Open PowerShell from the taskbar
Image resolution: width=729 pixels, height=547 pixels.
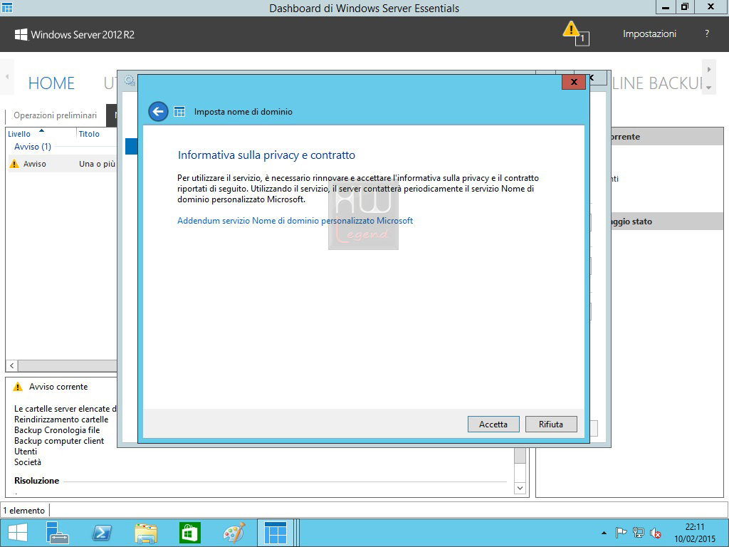tap(101, 533)
